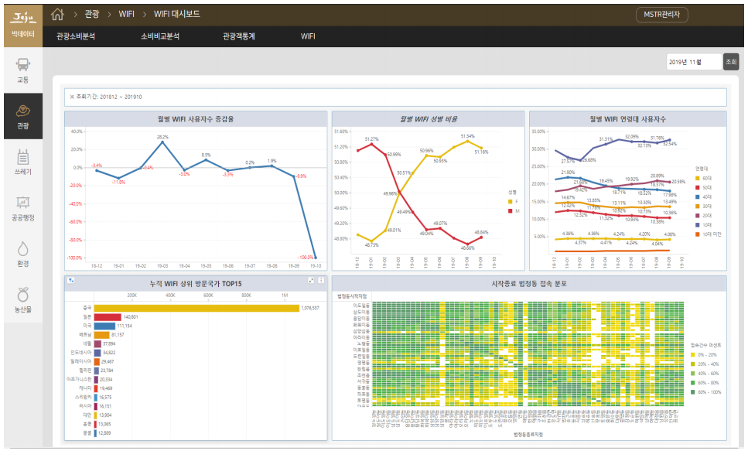
Task: Click the home icon in the breadcrumb
Action: click(x=57, y=14)
